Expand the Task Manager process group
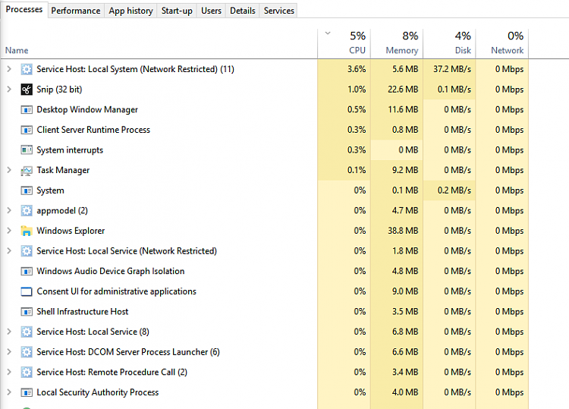The height and width of the screenshot is (409, 569). [x=9, y=170]
